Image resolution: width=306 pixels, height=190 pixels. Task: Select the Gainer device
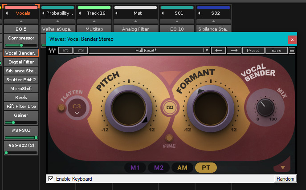pyautogui.click(x=21, y=115)
